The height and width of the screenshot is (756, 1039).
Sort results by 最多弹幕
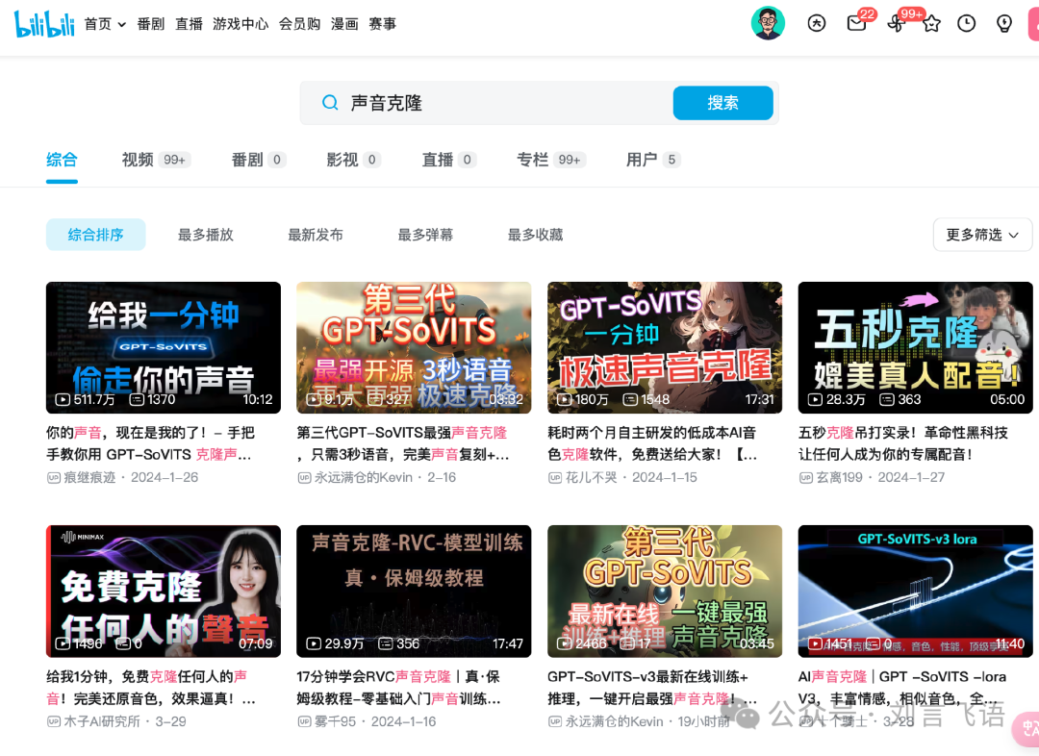(x=425, y=235)
